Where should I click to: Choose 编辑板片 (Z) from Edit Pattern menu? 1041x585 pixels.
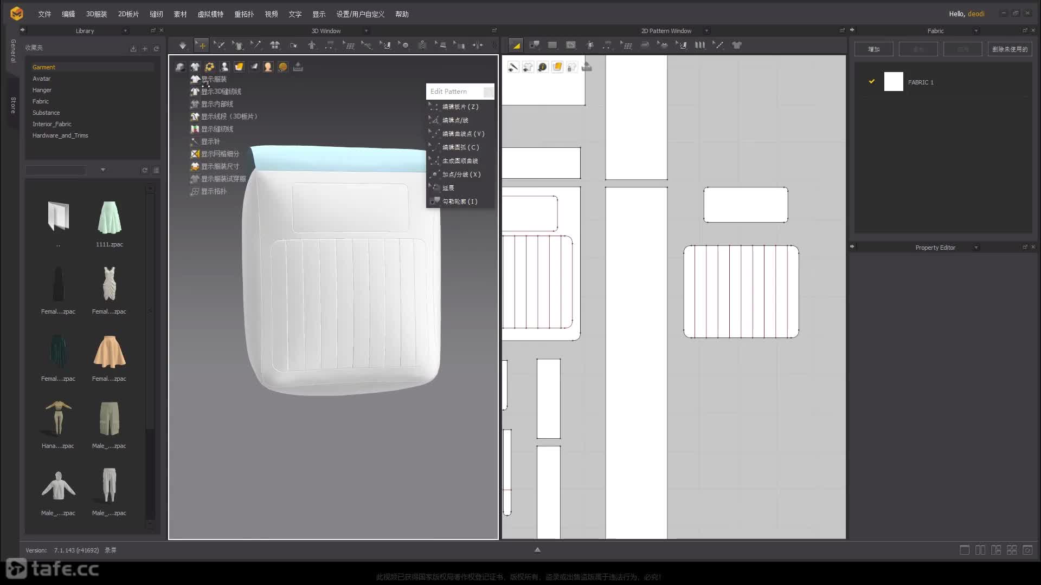460,107
